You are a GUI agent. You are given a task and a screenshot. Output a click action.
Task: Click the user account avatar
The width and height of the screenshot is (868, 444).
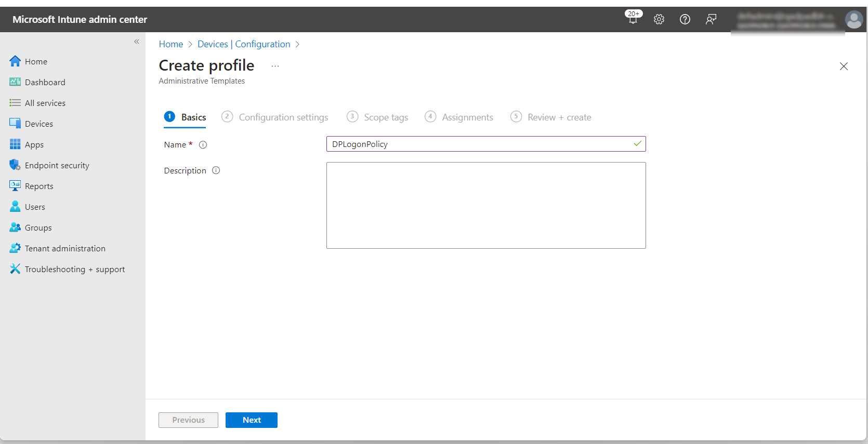coord(853,20)
